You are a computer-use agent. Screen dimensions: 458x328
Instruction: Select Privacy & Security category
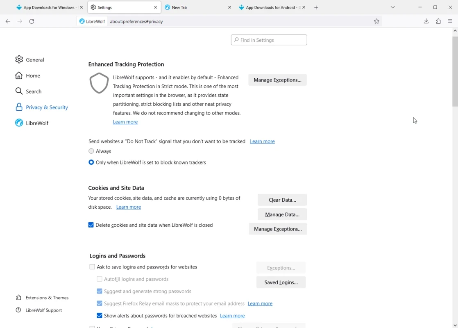41,107
